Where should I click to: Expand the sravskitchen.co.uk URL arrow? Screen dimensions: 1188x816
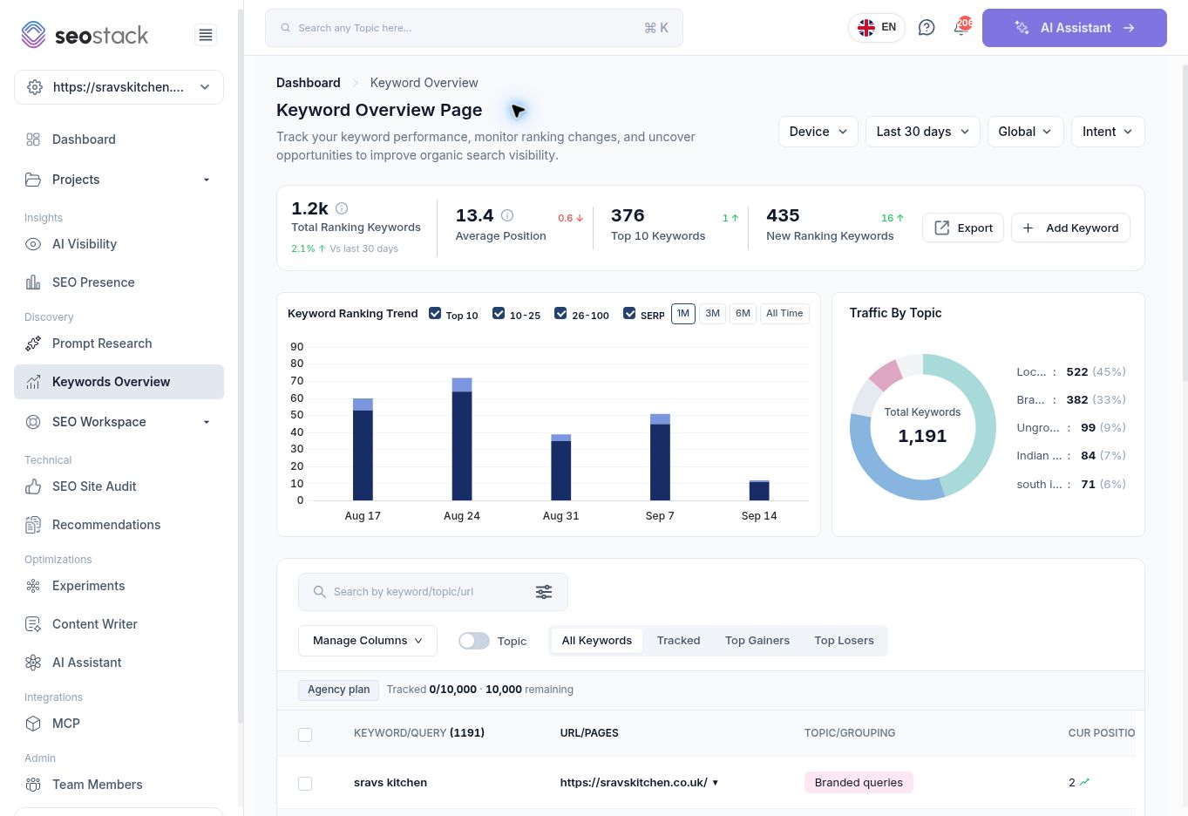point(716,783)
